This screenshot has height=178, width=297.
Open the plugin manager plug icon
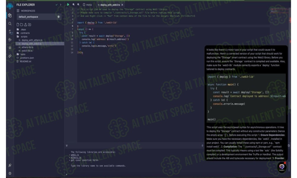point(10,165)
